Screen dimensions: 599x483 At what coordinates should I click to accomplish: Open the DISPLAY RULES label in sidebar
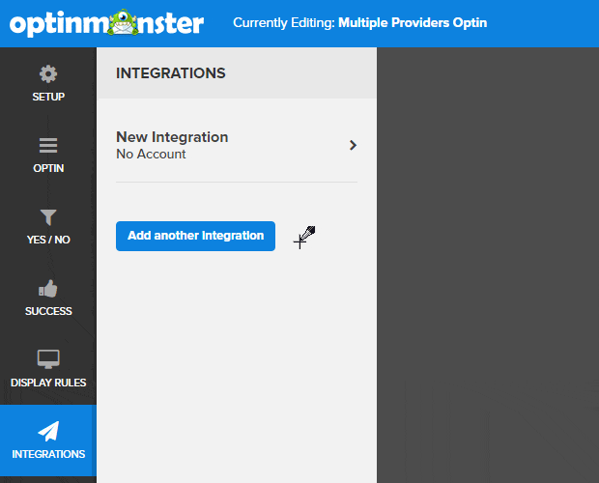pyautogui.click(x=48, y=383)
